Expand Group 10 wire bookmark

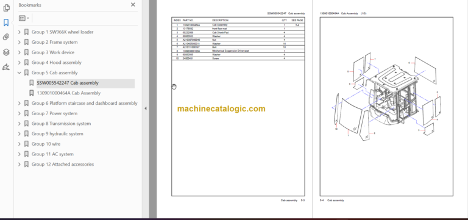(19, 144)
